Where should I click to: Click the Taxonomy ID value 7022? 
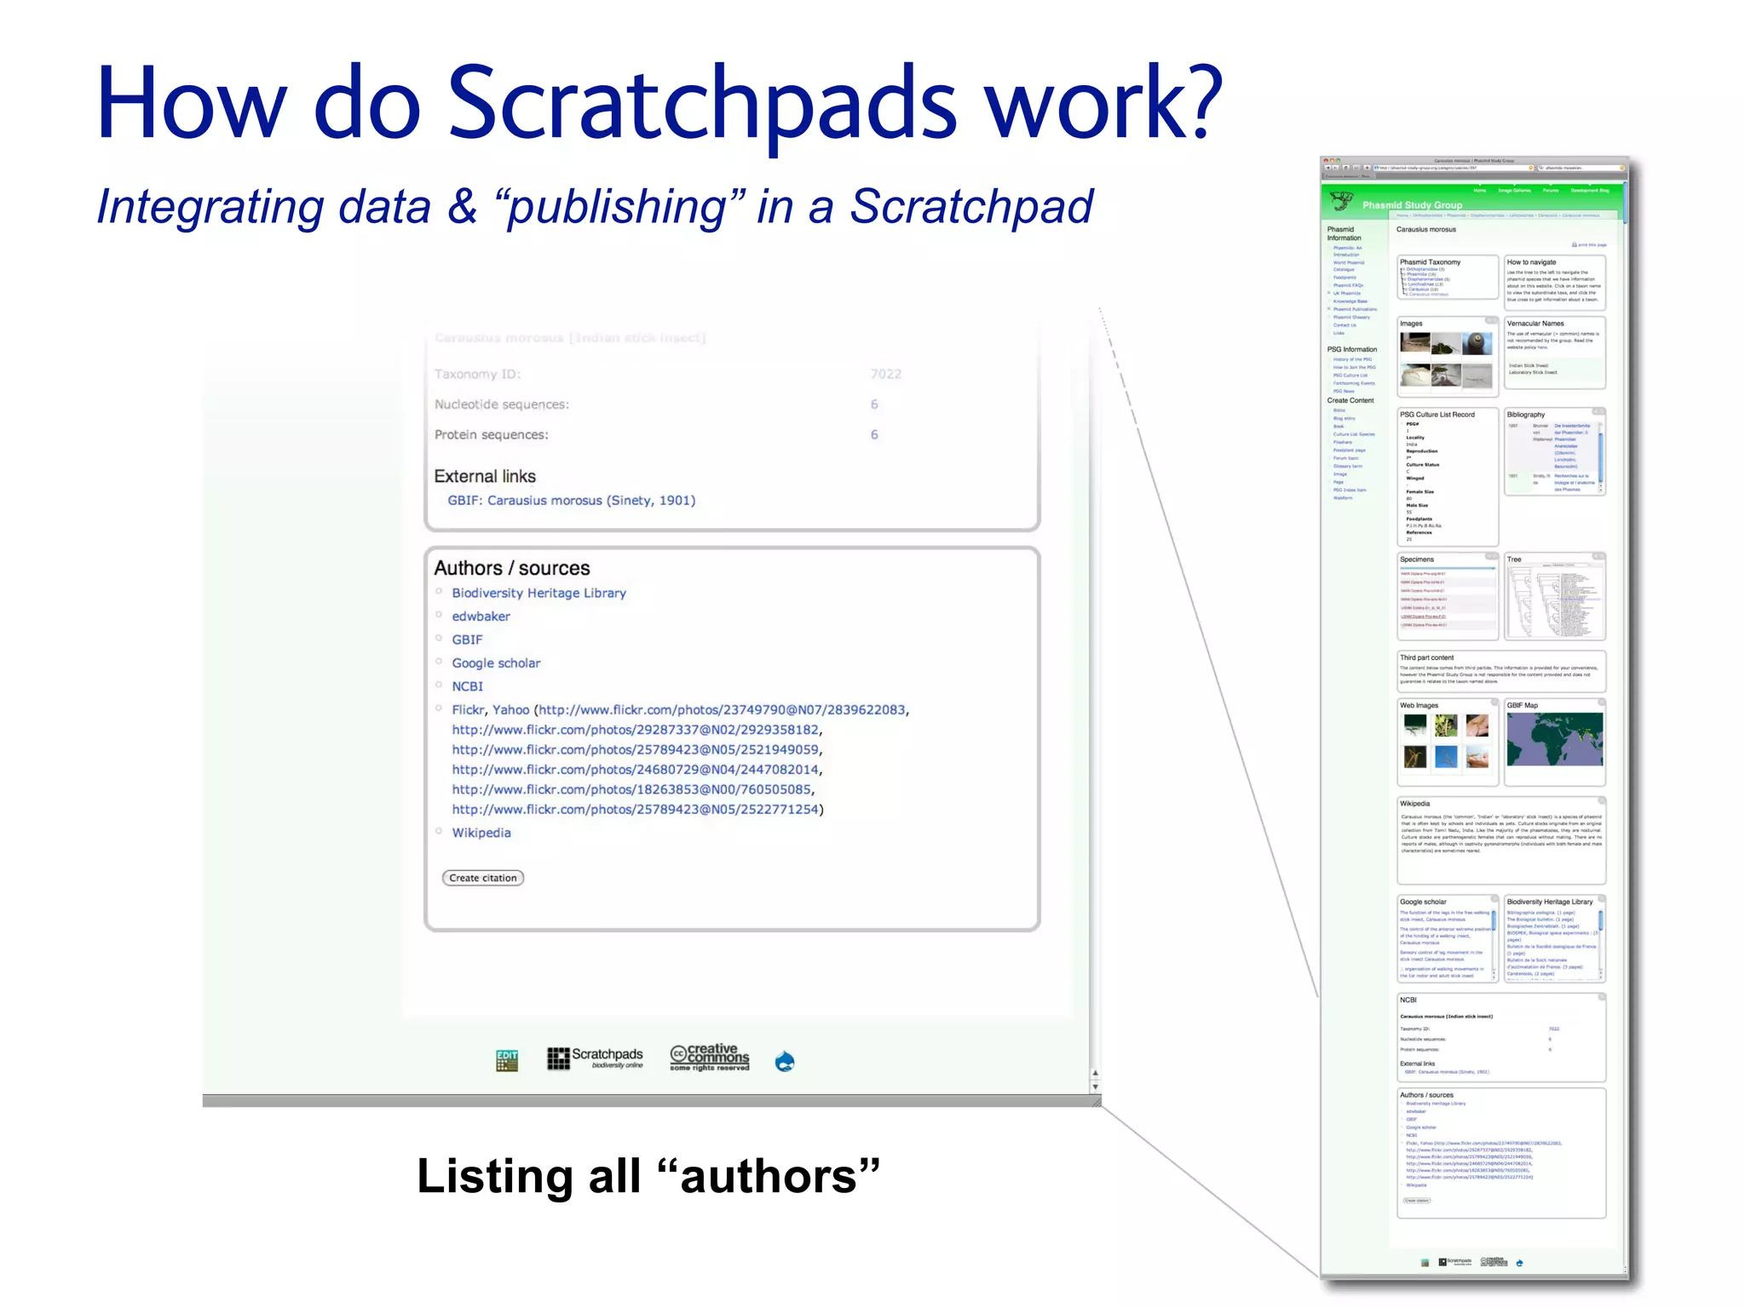(x=885, y=374)
